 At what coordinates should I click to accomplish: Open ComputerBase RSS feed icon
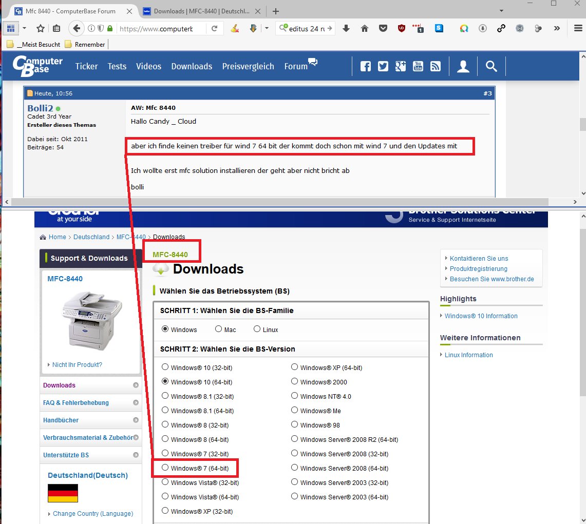tap(436, 67)
